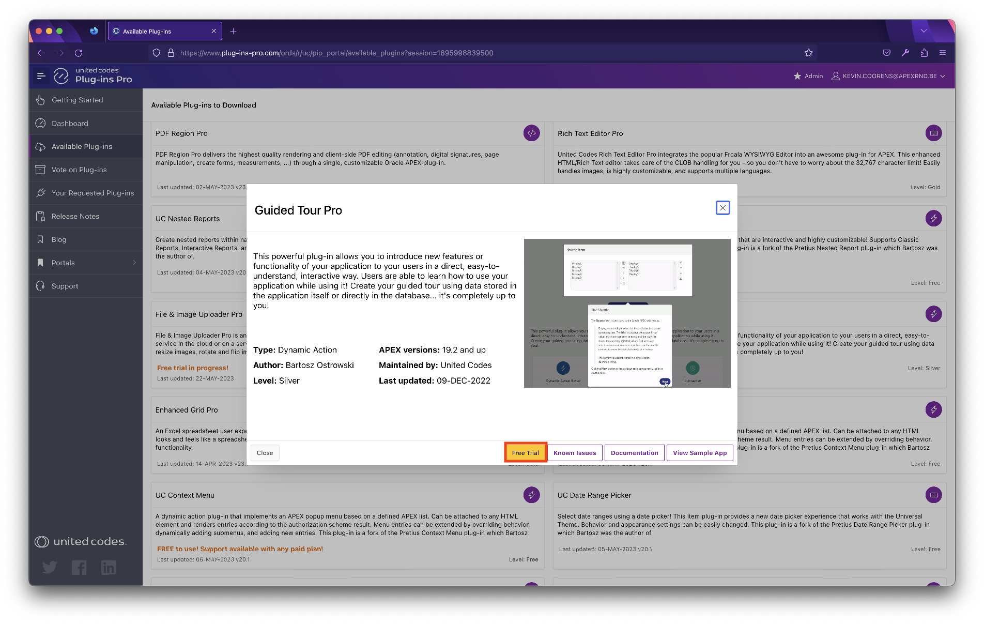
Task: Click the Free Trial button
Action: (525, 453)
